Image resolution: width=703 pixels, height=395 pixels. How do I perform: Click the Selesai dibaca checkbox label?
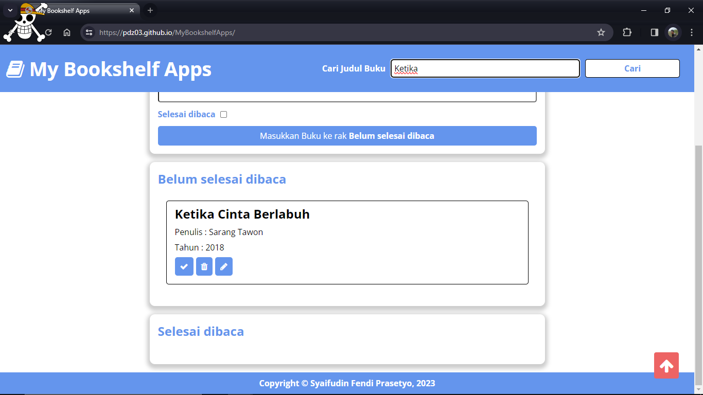pos(186,114)
